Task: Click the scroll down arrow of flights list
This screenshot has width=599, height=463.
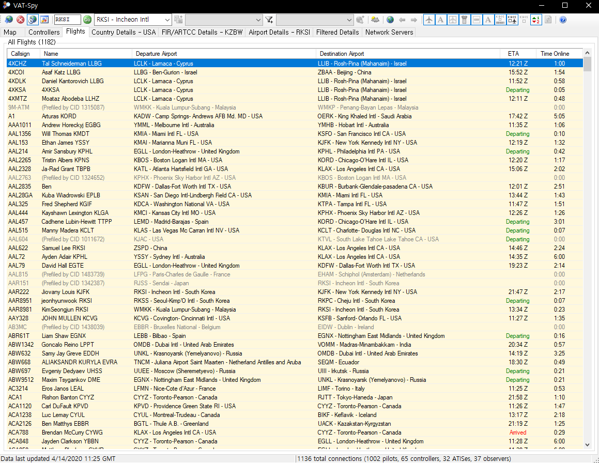Action: coord(588,445)
